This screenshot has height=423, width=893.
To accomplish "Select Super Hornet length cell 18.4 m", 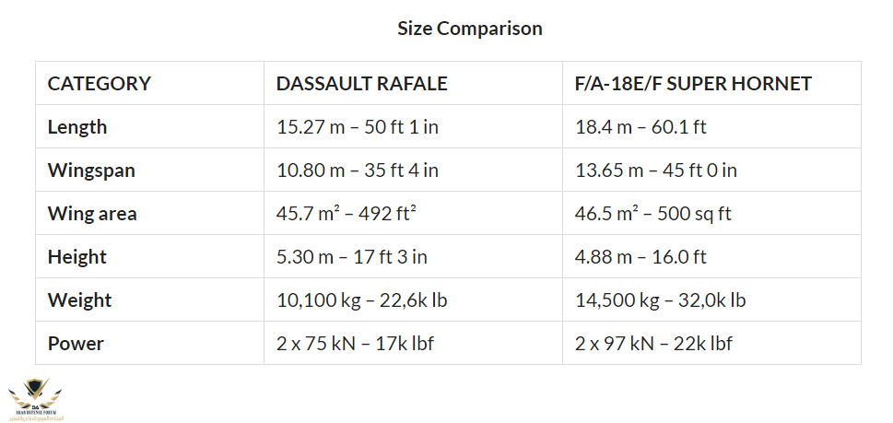I will [x=640, y=127].
